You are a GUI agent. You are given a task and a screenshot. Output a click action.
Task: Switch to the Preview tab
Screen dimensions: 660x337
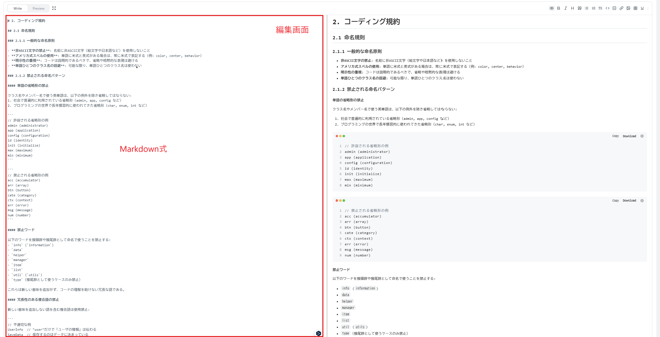click(x=38, y=9)
